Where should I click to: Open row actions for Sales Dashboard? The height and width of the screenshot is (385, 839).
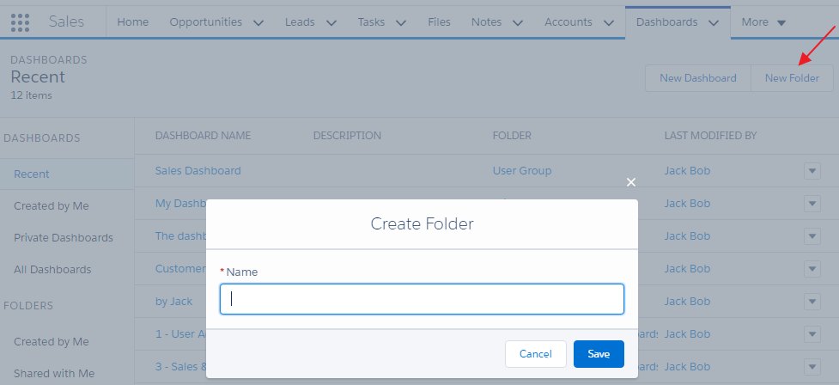812,171
